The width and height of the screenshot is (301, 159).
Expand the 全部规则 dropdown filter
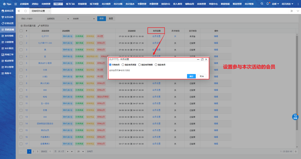click(58, 19)
